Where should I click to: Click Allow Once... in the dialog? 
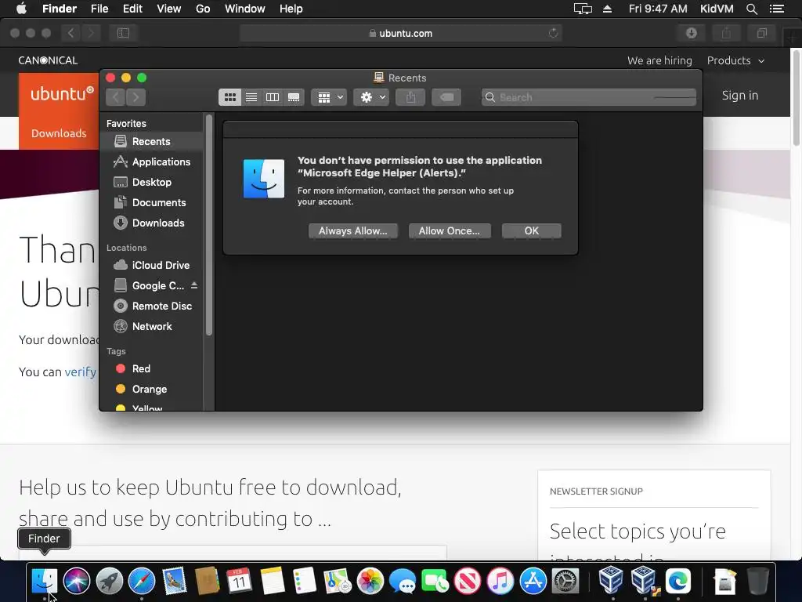tap(450, 231)
